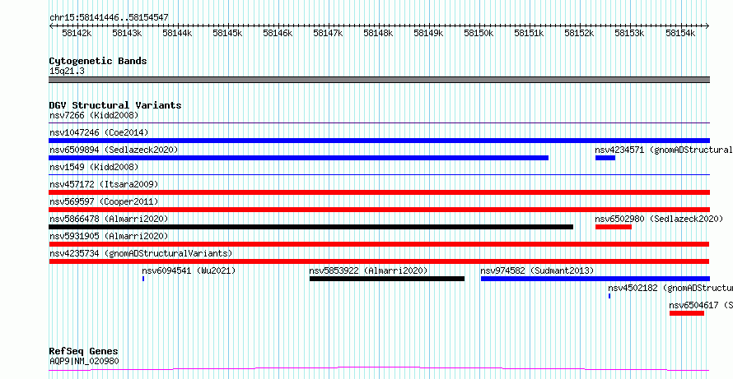Click the 58151k ruler tick label
The image size is (733, 379).
click(530, 34)
